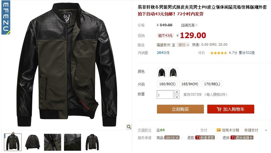Select size 165/84(M)
Screen dimensions: 271x153
pos(190,84)
